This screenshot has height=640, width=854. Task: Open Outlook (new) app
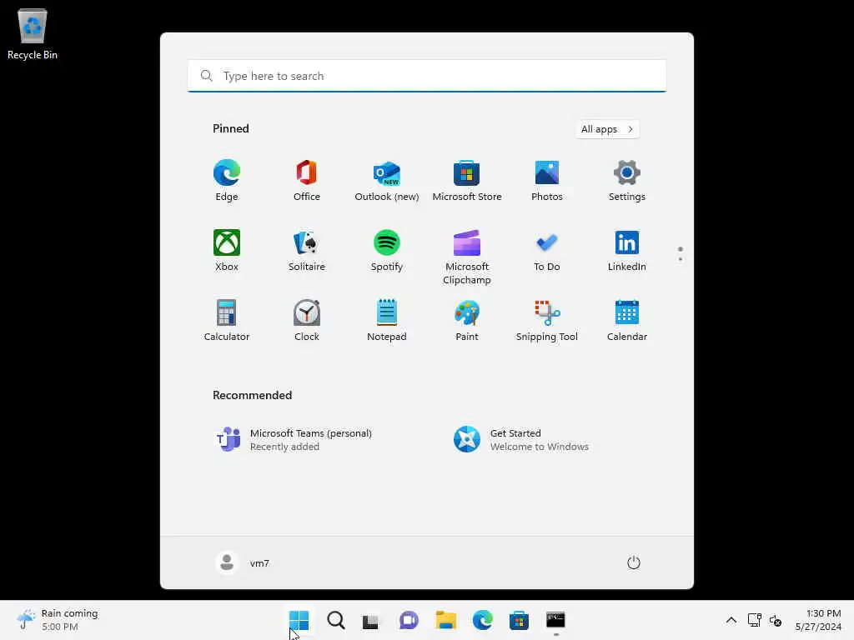(387, 181)
